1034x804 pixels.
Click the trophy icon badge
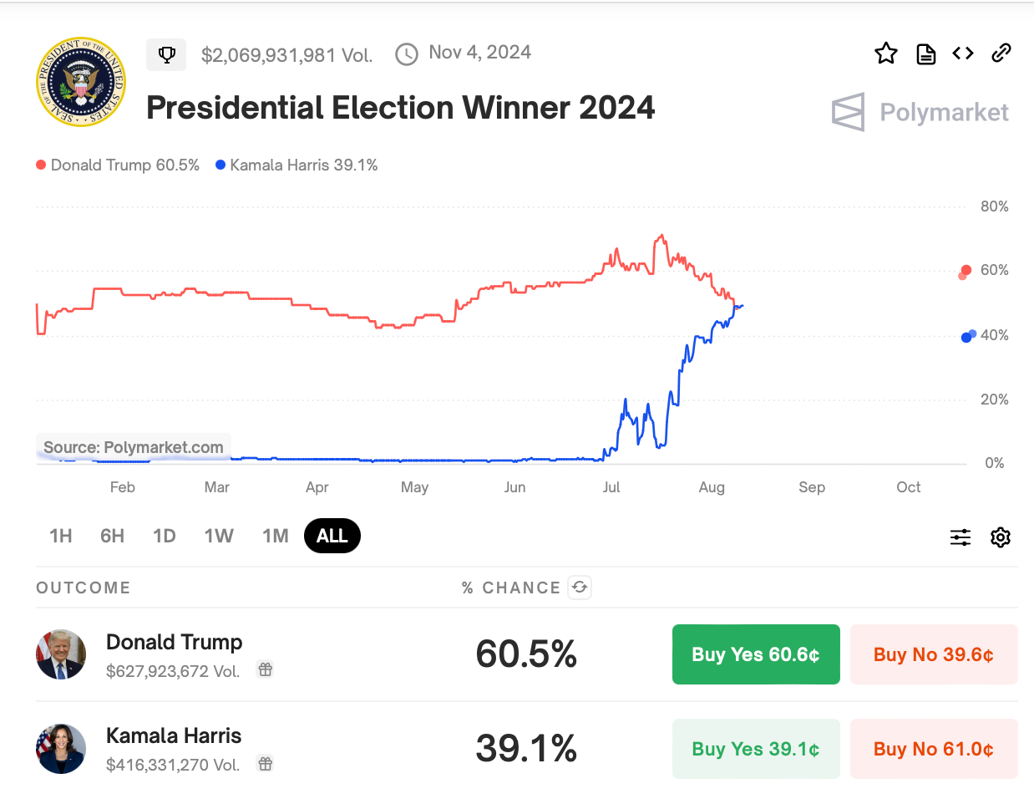point(166,55)
